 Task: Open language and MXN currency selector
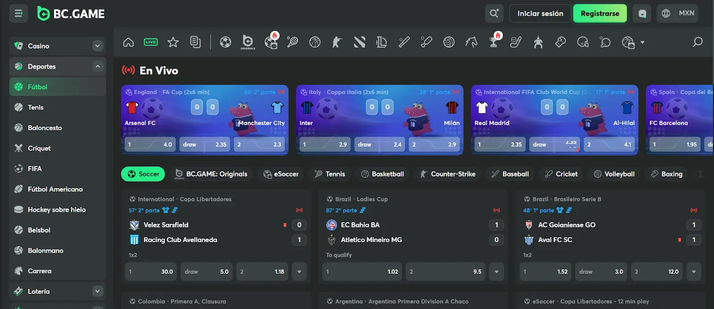(677, 13)
